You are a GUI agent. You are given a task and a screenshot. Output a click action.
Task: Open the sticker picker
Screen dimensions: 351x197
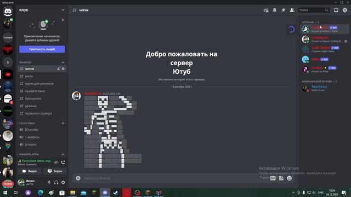[281, 178]
